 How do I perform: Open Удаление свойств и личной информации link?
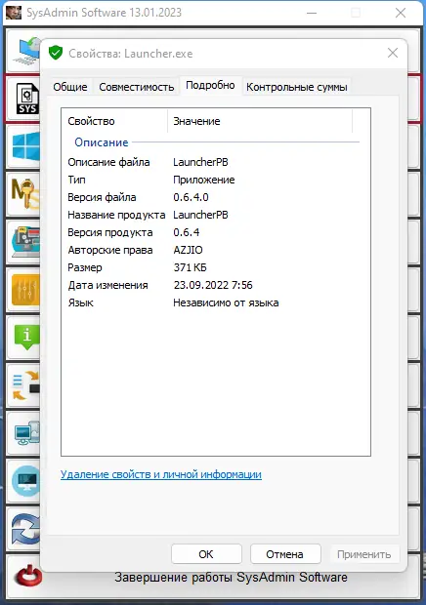(161, 474)
